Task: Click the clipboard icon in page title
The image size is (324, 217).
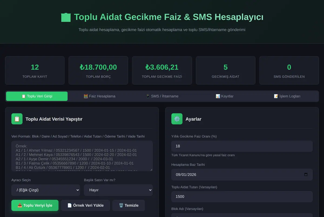Action: (66, 17)
